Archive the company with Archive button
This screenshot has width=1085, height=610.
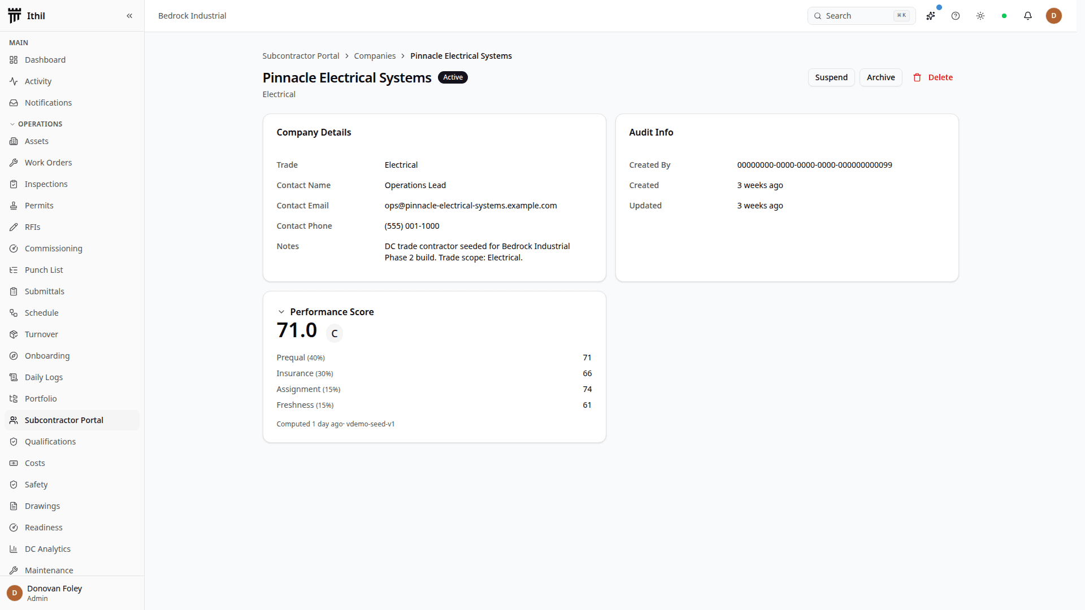[880, 77]
